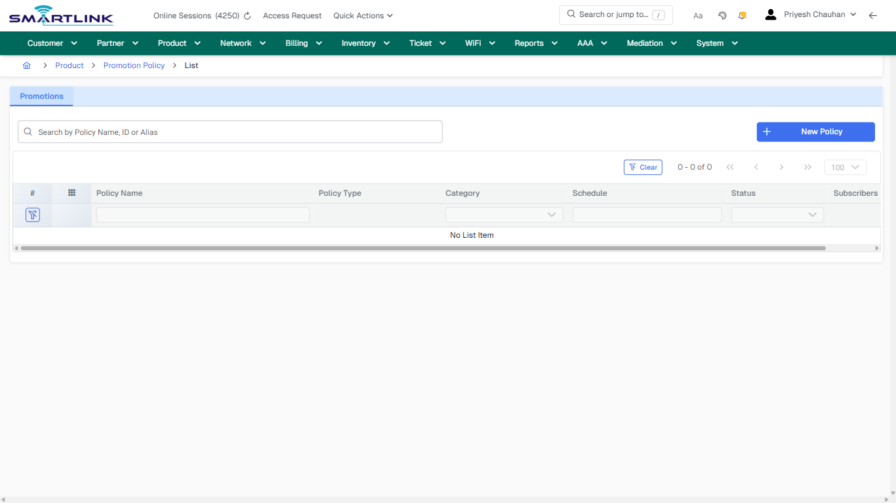Open the column chooser grid icon

pyautogui.click(x=71, y=193)
